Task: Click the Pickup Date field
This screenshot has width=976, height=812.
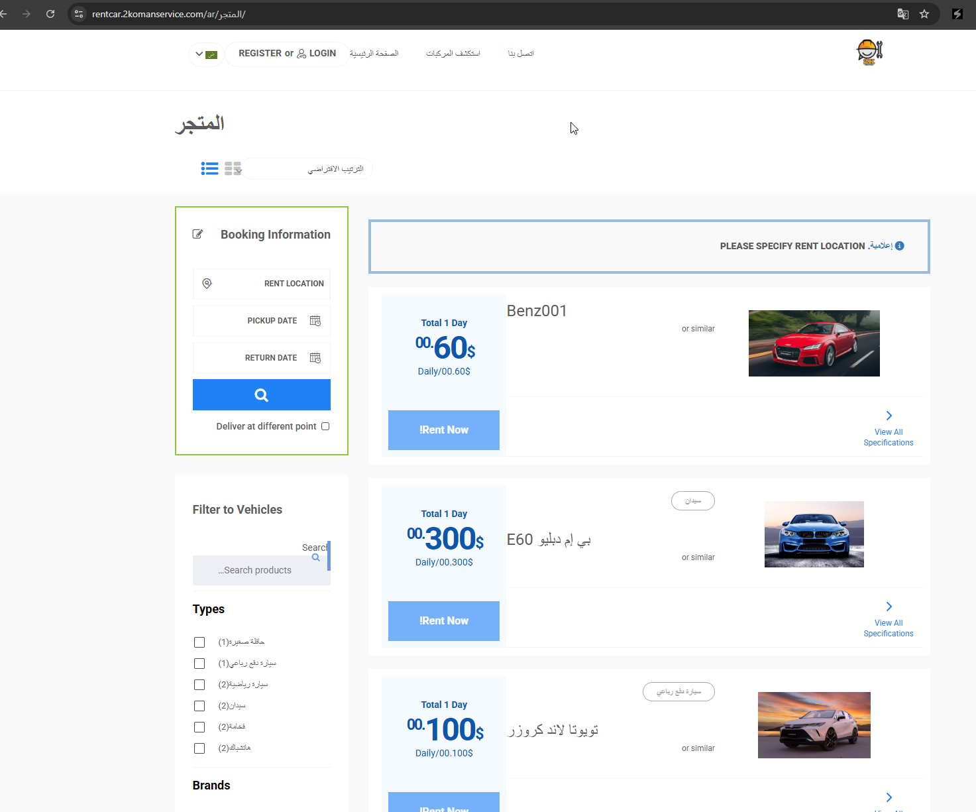Action: [x=262, y=321]
